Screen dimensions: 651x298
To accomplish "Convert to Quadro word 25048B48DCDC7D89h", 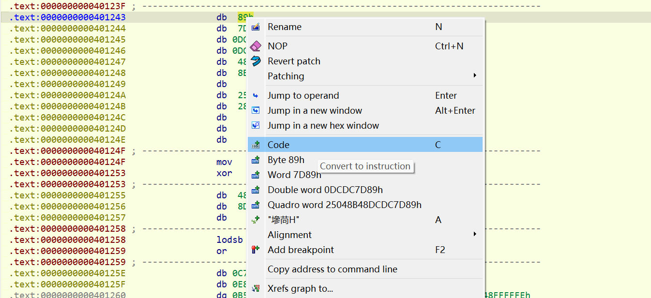I will click(344, 205).
